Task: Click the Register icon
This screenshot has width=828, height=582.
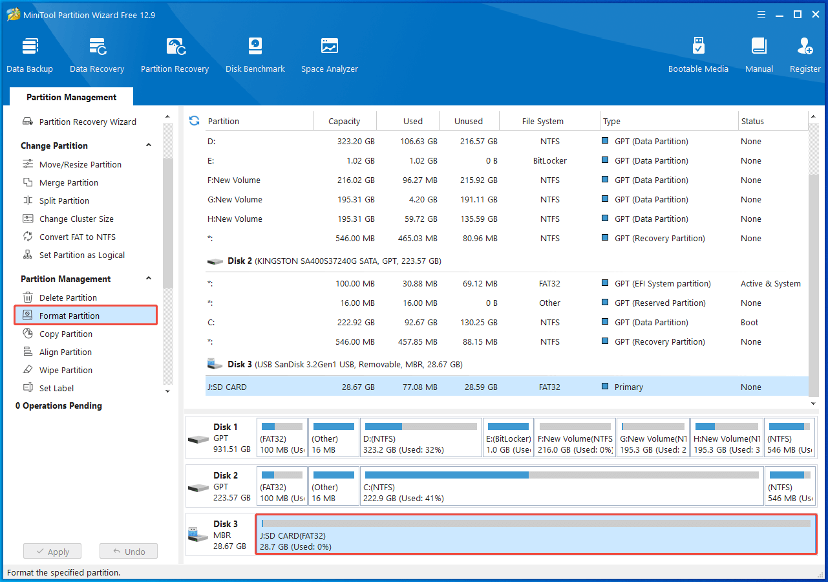Action: pyautogui.click(x=805, y=55)
